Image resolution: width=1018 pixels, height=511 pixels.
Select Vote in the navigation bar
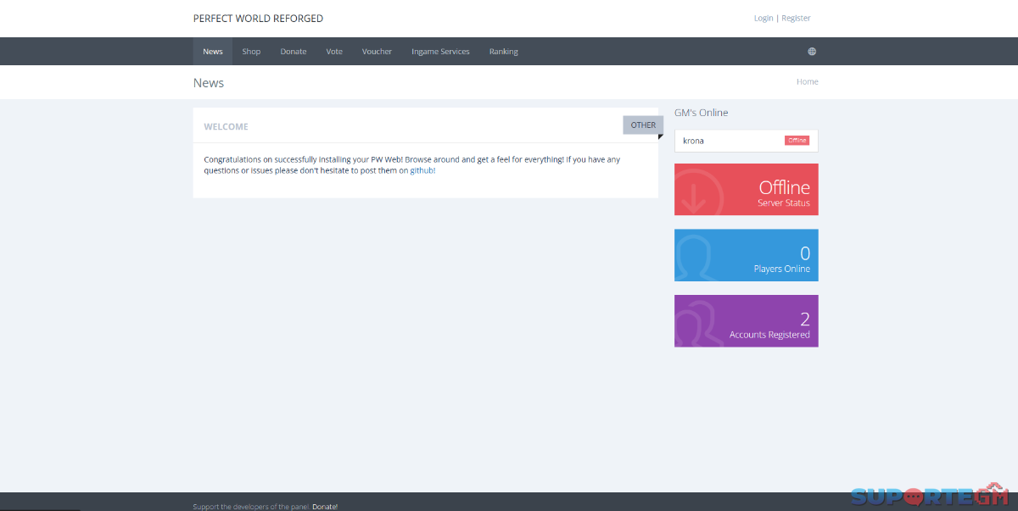pos(334,52)
